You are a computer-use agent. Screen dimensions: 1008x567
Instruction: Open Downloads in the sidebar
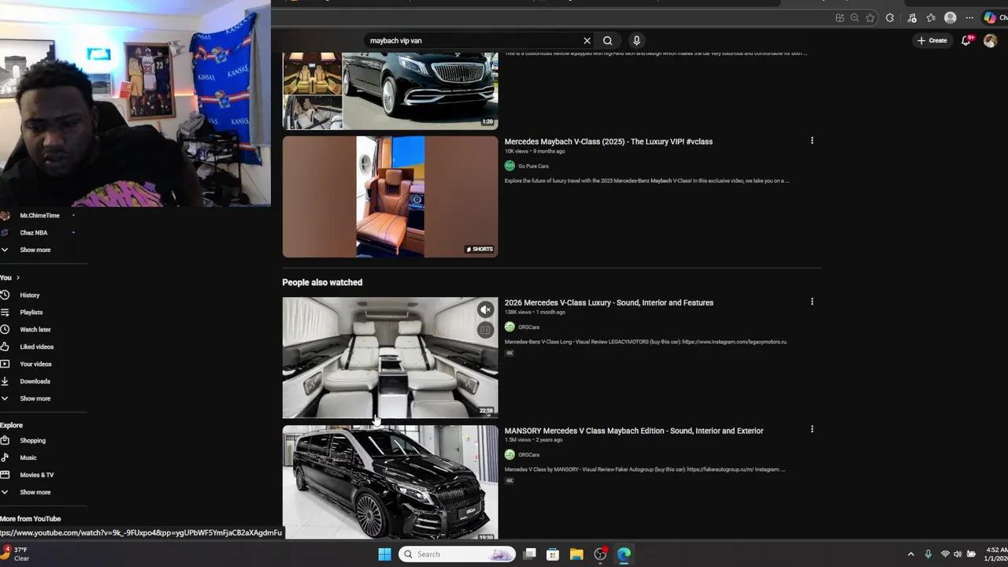click(x=35, y=382)
